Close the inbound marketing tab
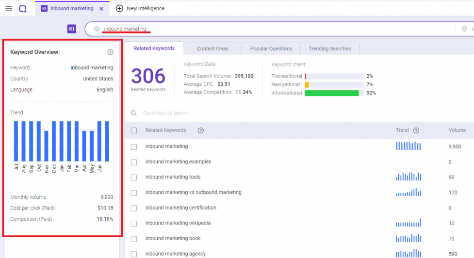This screenshot has width=474, height=258. point(101,9)
